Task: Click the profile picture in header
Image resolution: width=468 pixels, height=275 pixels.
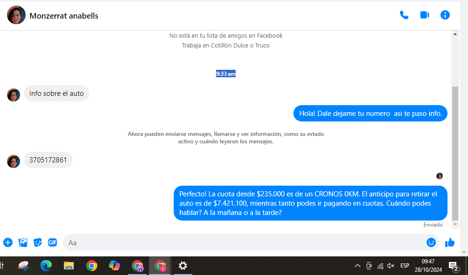Action: pos(16,15)
